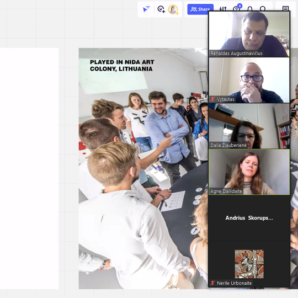Open the reactions smiley icon
The width and height of the screenshot is (298, 298).
click(161, 9)
